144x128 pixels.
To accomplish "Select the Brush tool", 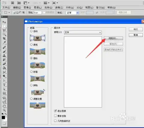I will coord(4,52).
